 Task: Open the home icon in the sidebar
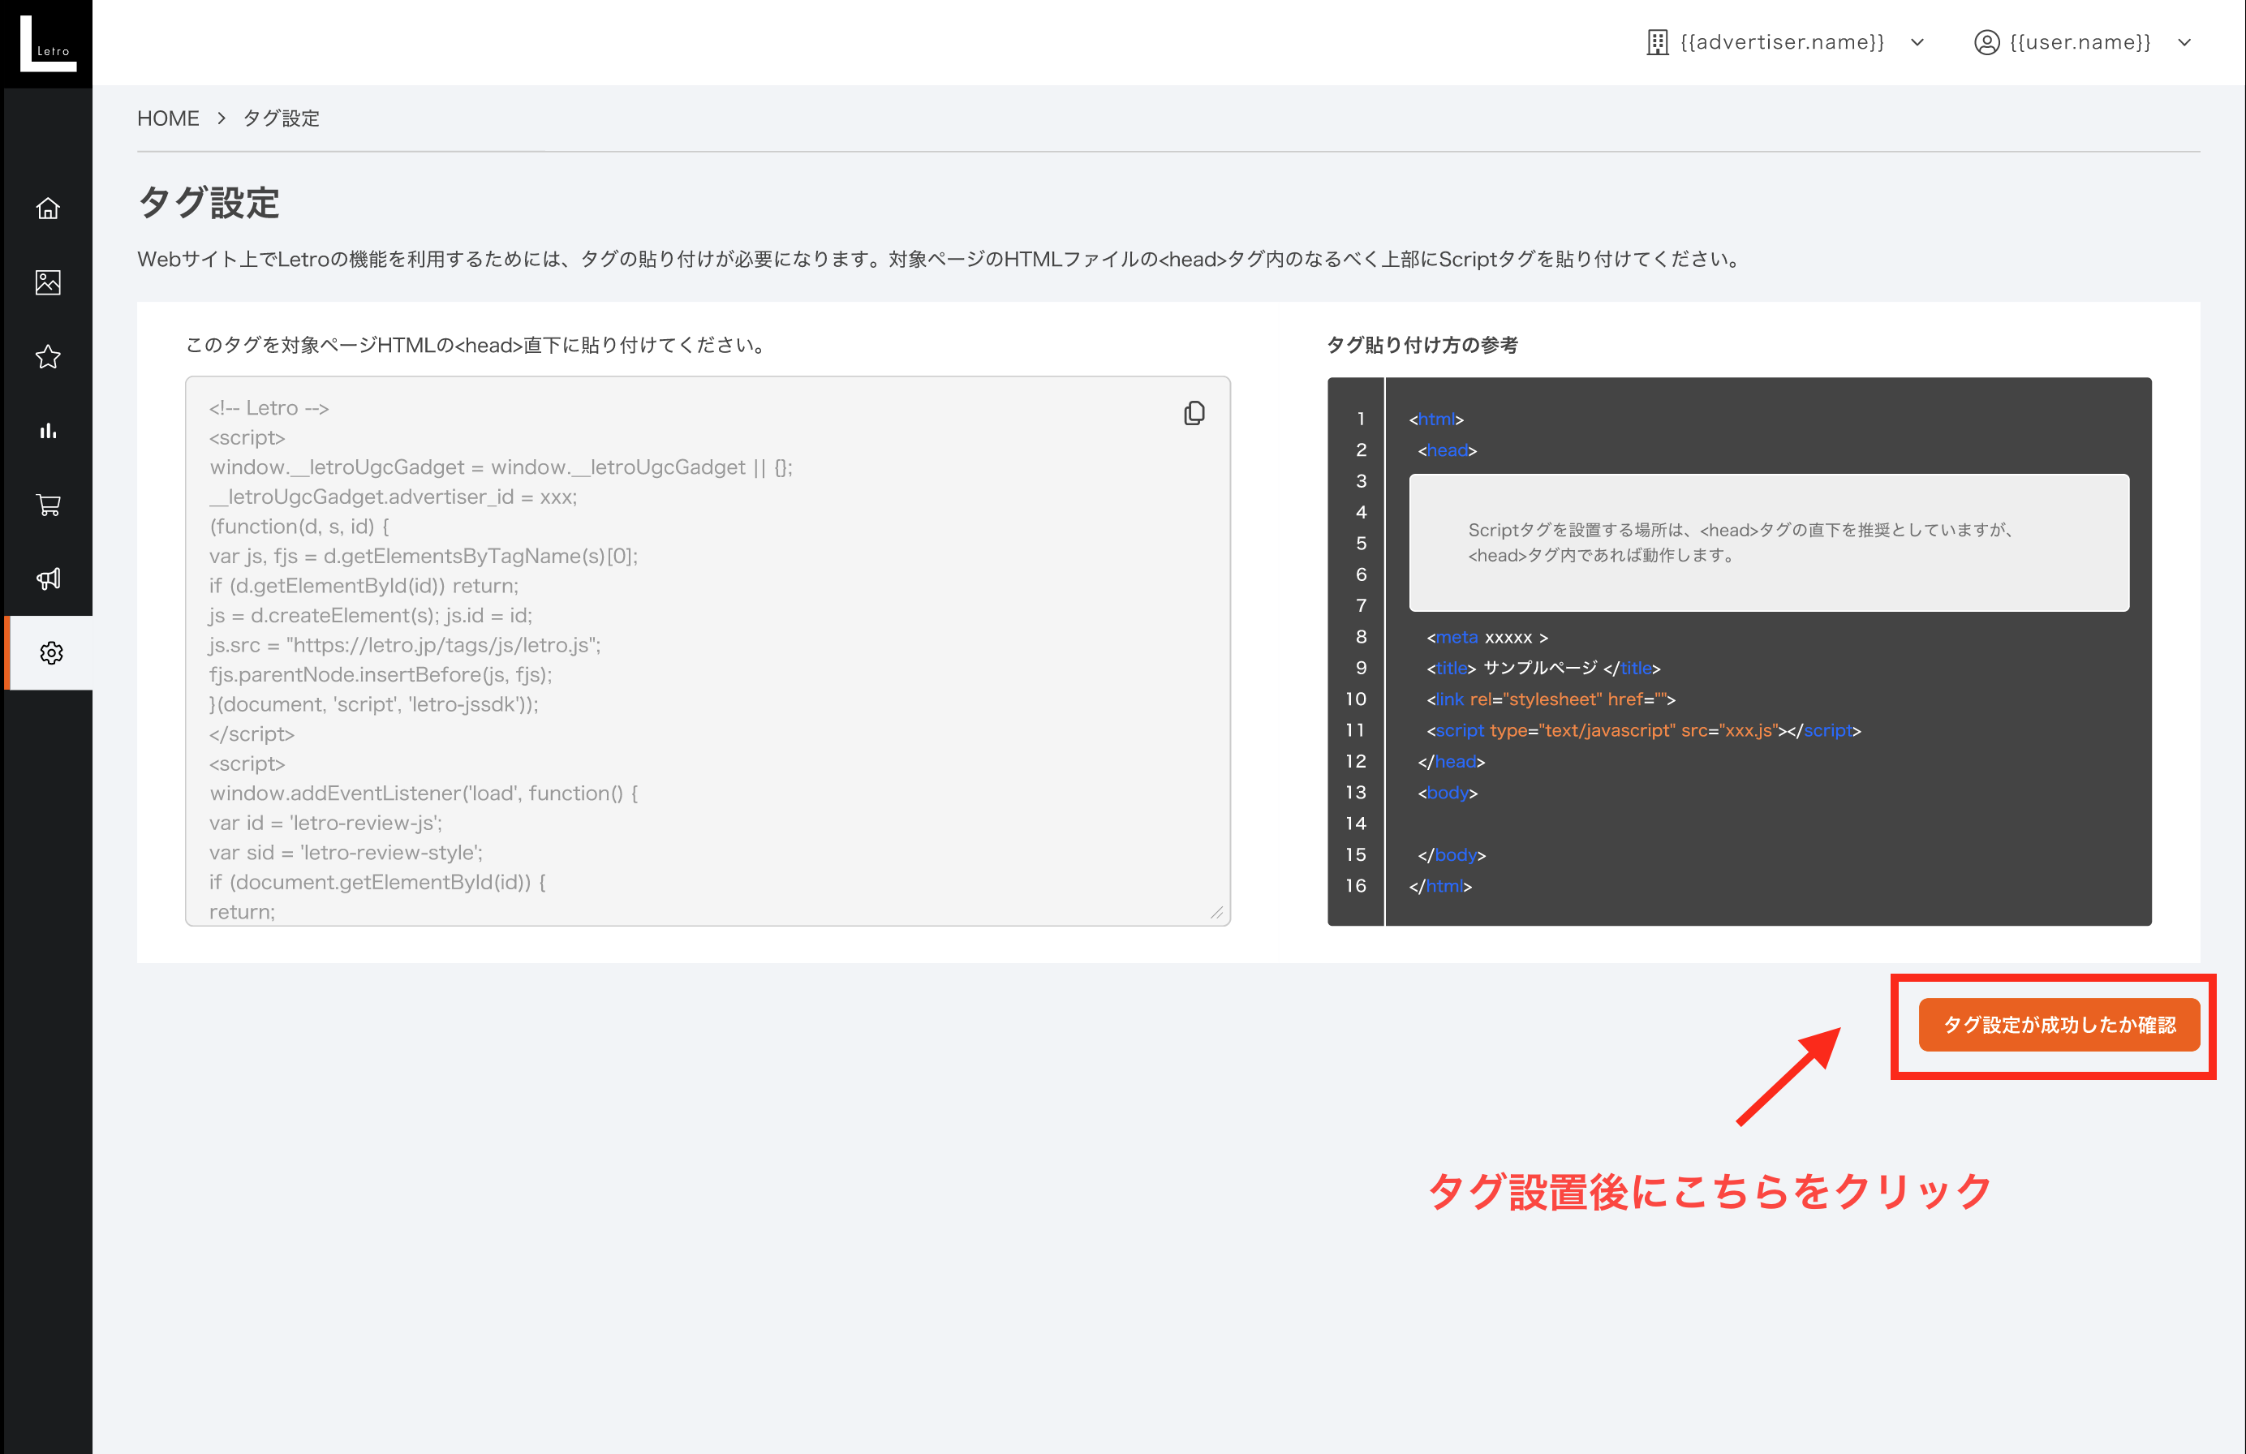tap(48, 209)
